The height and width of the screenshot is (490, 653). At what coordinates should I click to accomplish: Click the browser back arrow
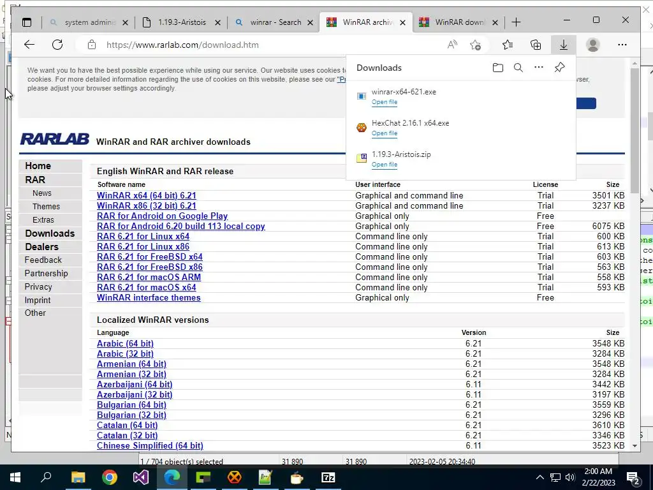click(29, 45)
